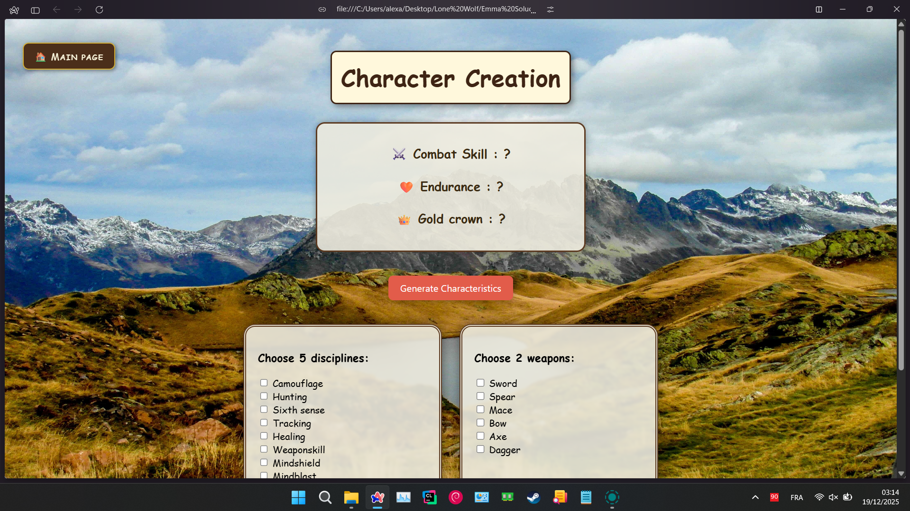
Task: Tick the Sixth sense checkbox
Action: tap(264, 410)
